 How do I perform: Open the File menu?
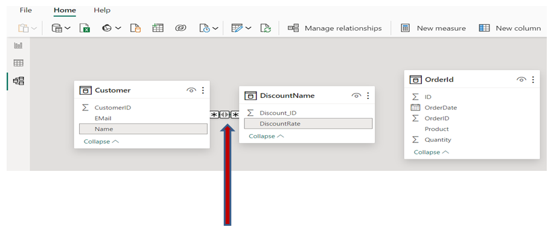(x=26, y=10)
